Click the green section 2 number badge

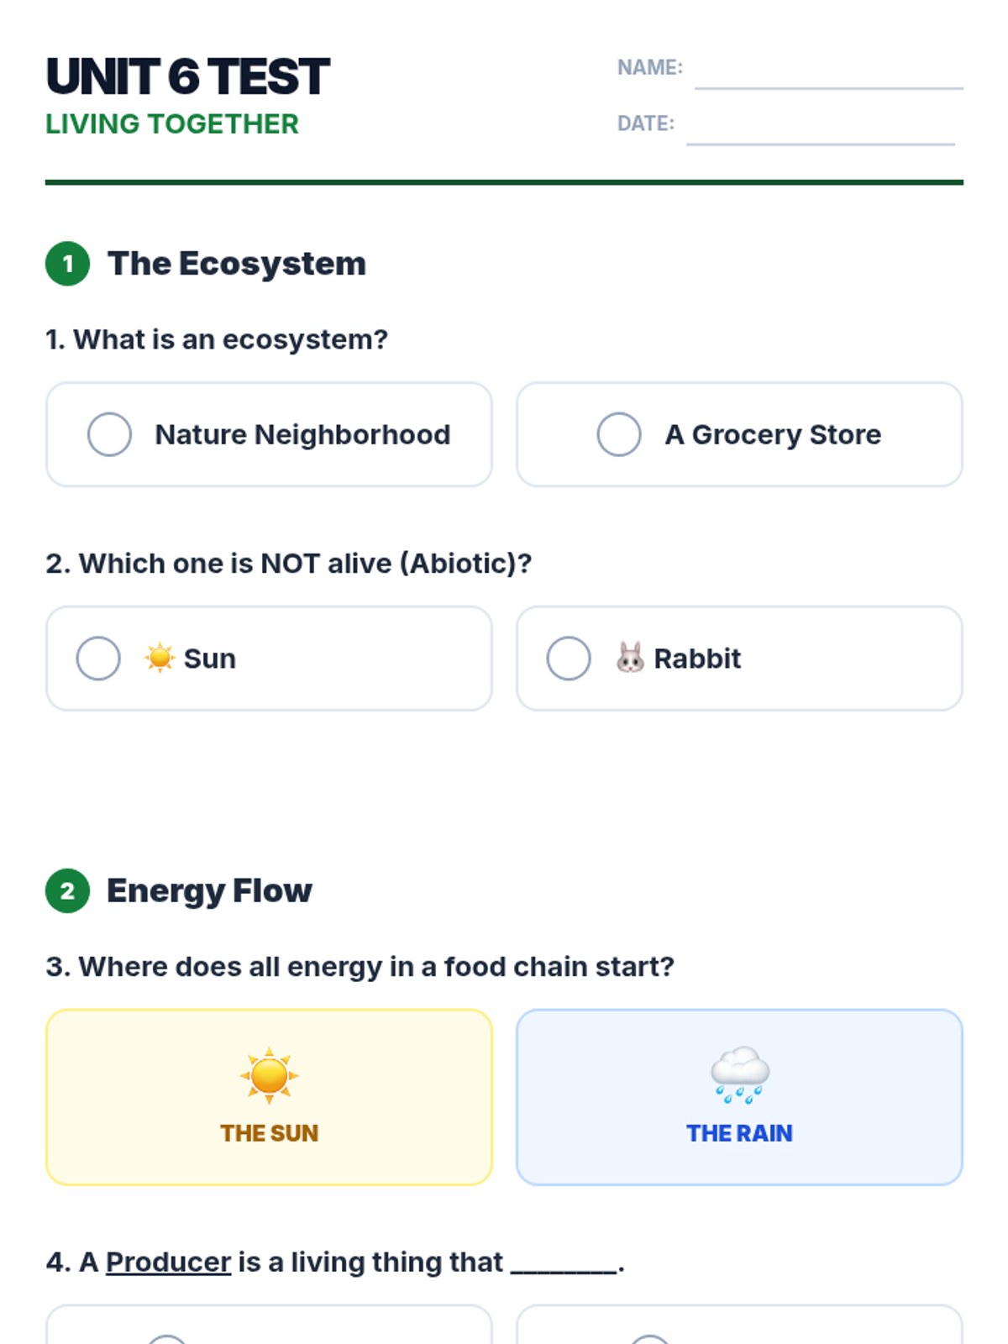point(67,890)
